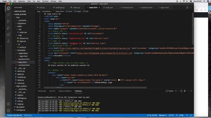Change HTML language mode in status bar
211x118 pixels.
tap(181, 115)
